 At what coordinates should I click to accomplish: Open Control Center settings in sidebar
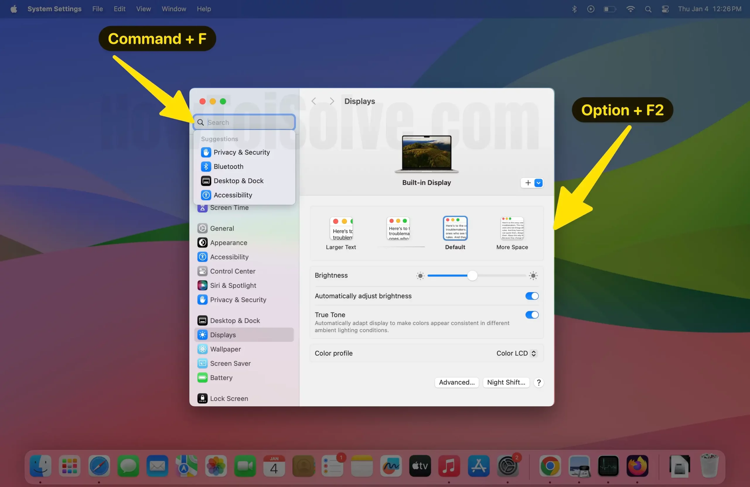tap(233, 271)
